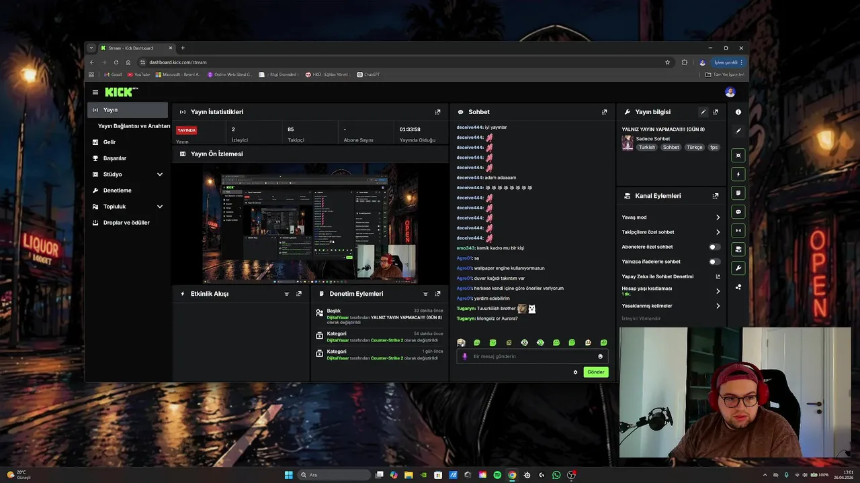860x483 pixels.
Task: Toggle Abonelere özel sohbet switch
Action: point(715,247)
